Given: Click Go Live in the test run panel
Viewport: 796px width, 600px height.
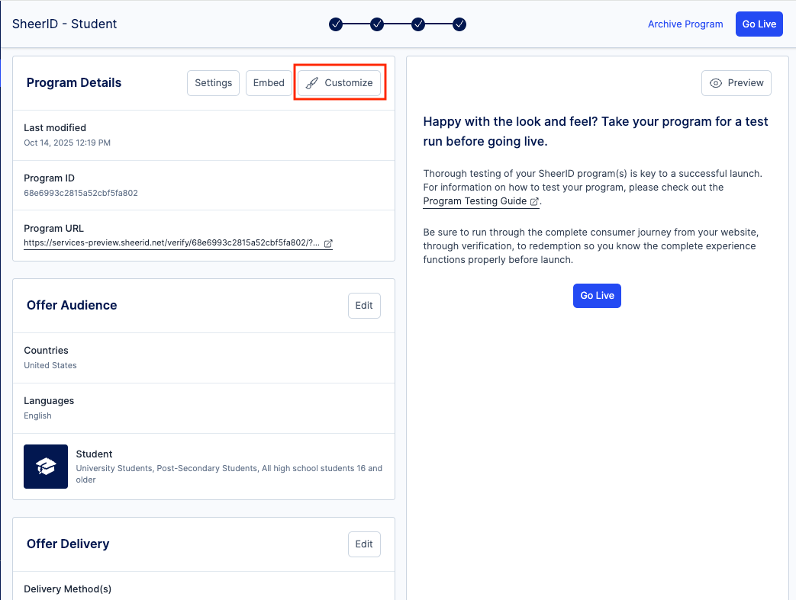Looking at the screenshot, I should [597, 295].
